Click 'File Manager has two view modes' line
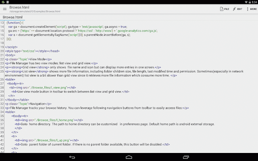 pyautogui.click(x=51, y=63)
